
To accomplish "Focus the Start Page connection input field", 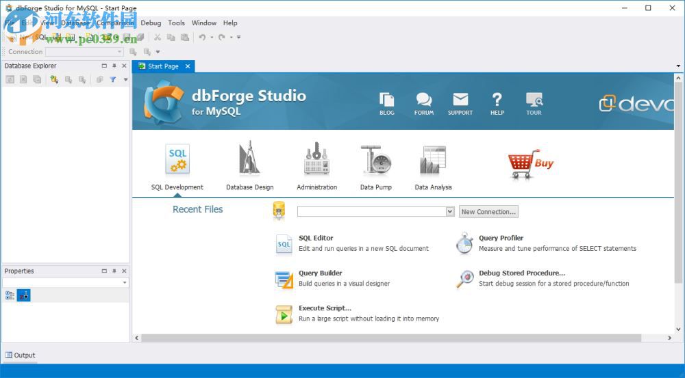I will coord(372,211).
